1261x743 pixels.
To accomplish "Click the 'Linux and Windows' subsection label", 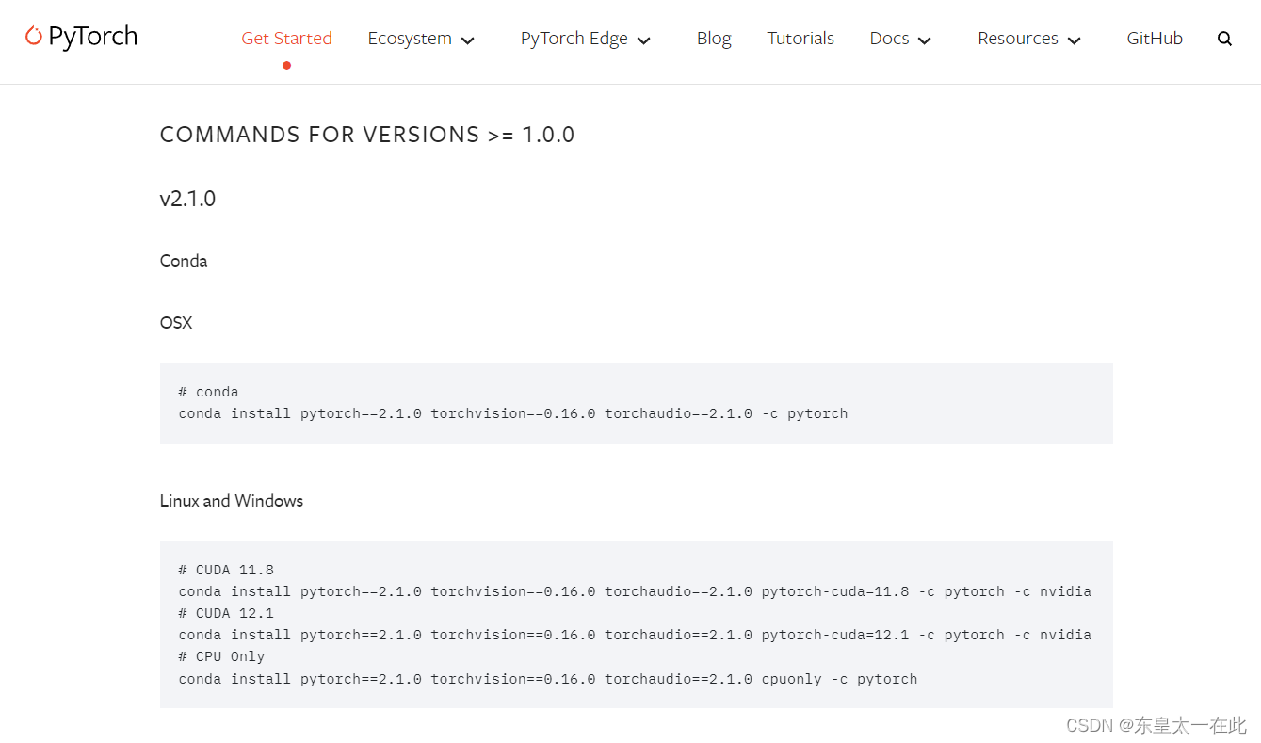I will point(232,501).
